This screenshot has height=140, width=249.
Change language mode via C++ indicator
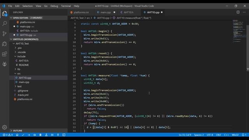pos(226,135)
